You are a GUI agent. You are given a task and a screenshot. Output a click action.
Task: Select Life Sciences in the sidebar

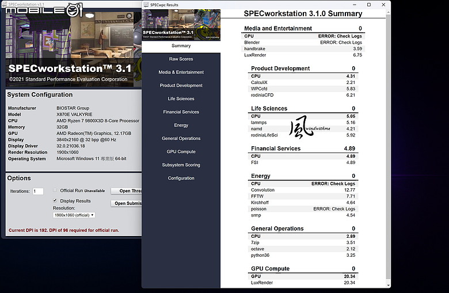181,98
